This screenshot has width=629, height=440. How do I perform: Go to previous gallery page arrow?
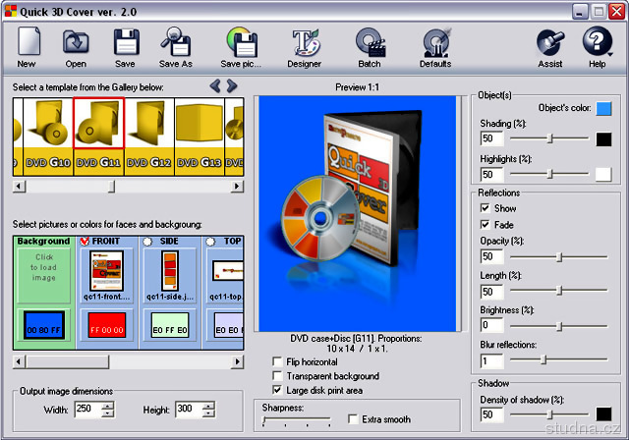coord(216,86)
